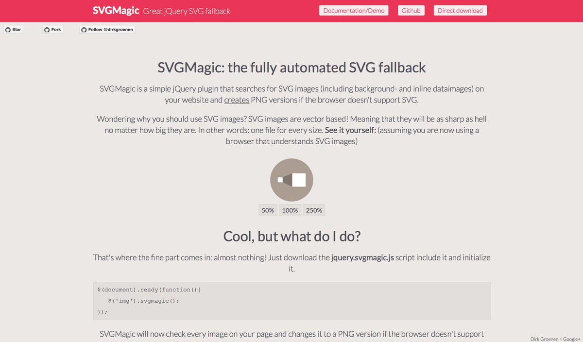The height and width of the screenshot is (342, 583).
Task: Follow @dirkgroenen on GitHub
Action: point(111,30)
